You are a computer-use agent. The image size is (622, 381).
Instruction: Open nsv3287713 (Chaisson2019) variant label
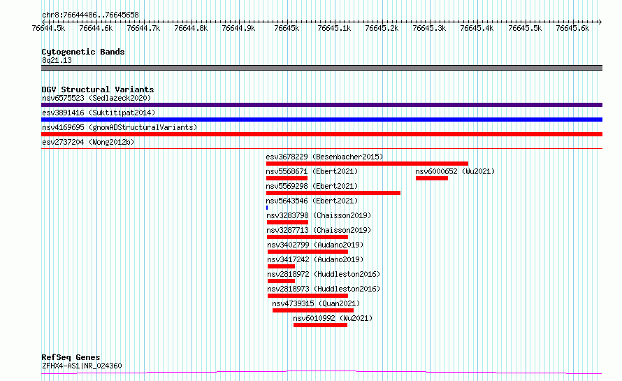[319, 230]
